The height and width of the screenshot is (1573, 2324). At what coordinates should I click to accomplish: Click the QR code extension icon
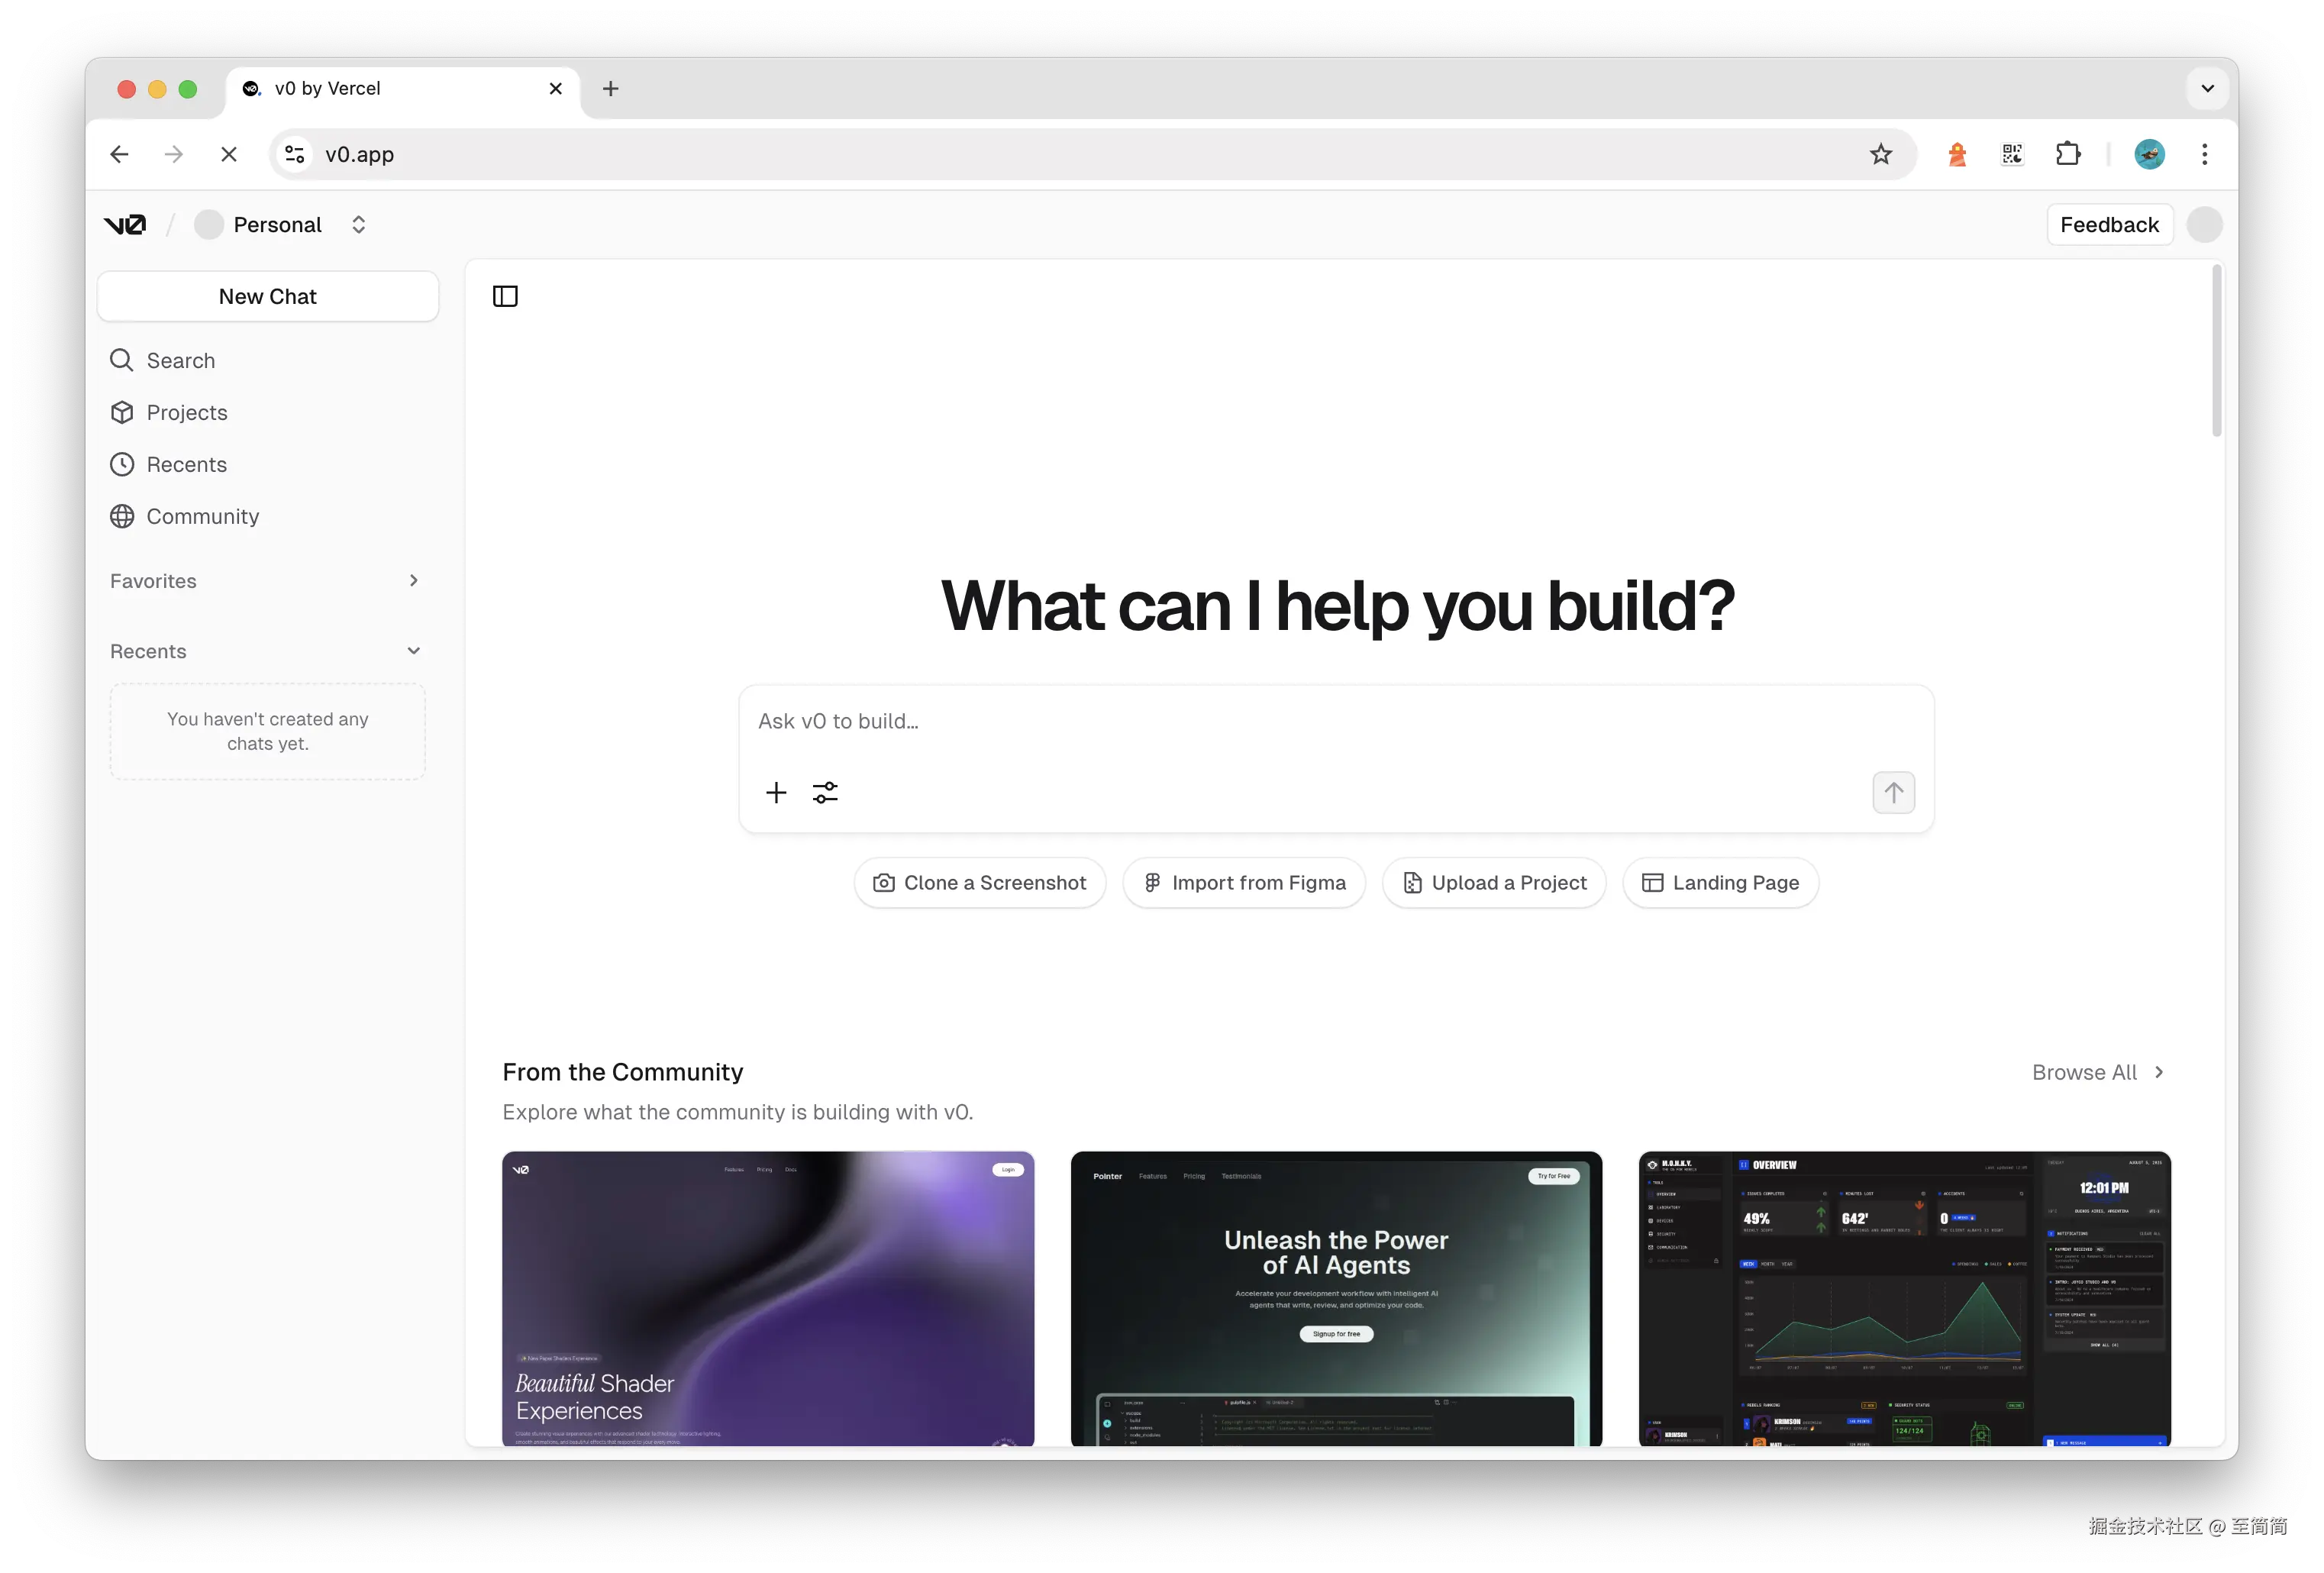(x=2012, y=154)
